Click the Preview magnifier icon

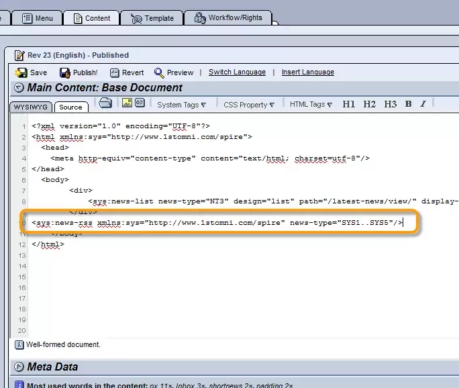pos(159,72)
